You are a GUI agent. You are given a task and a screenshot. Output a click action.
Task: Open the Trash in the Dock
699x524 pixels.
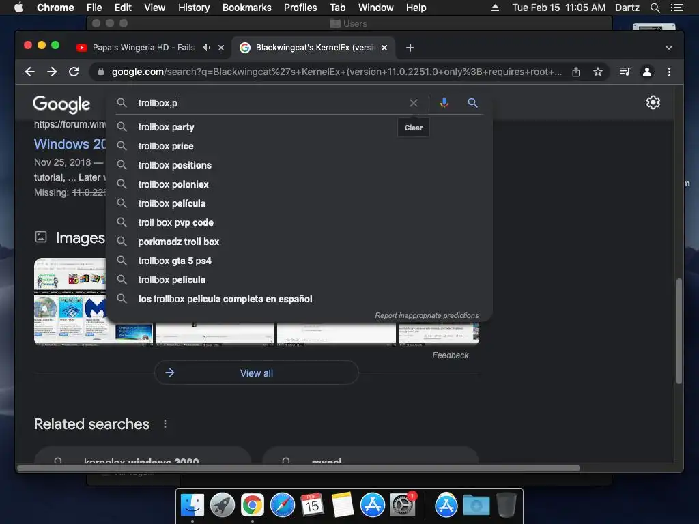pos(506,506)
